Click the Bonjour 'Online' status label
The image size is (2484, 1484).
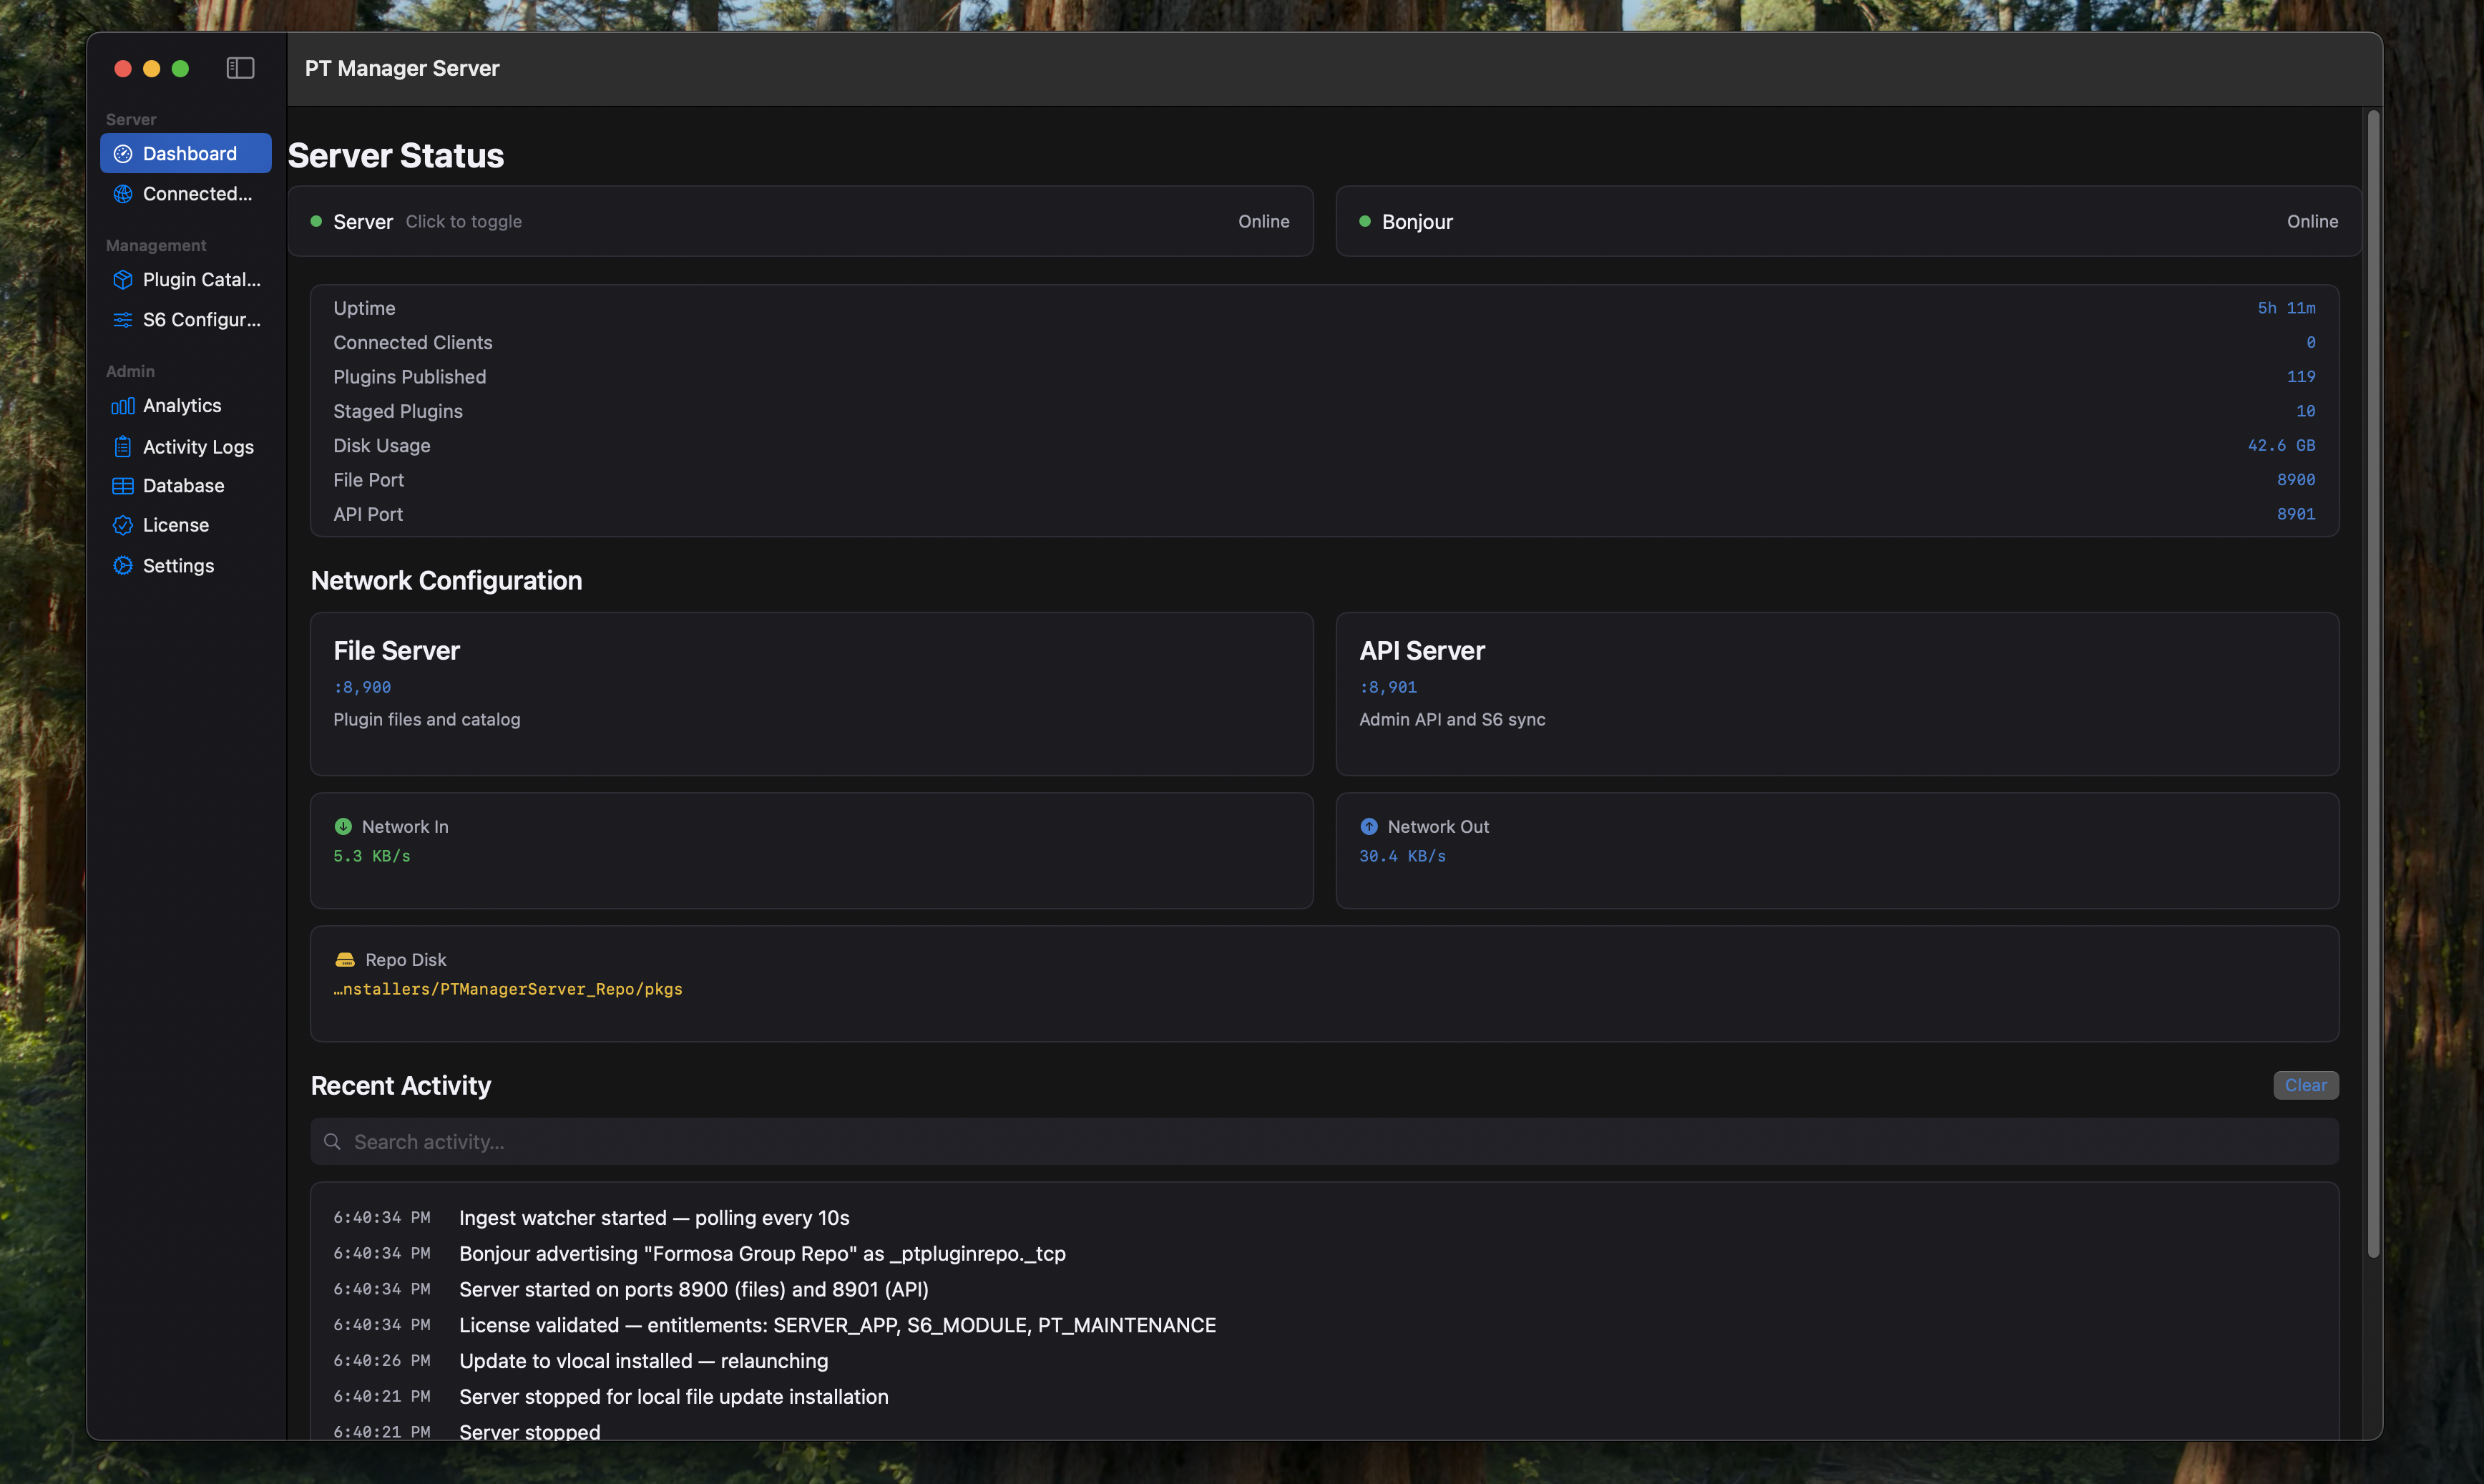point(2312,222)
